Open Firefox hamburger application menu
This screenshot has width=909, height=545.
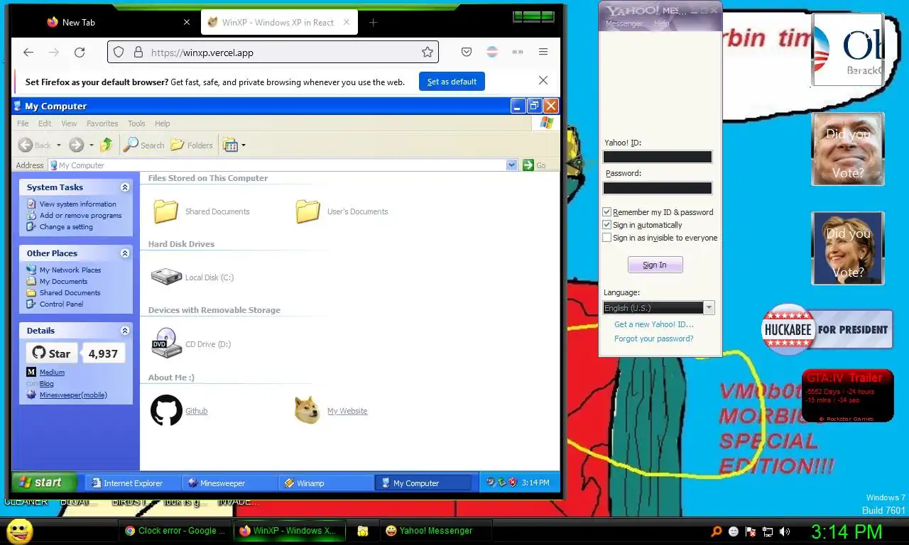[x=543, y=52]
